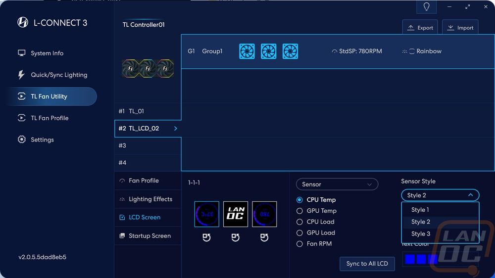Select the CPU temp LCD preview thumbnail
Image resolution: width=495 pixels, height=278 pixels.
[x=207, y=214]
